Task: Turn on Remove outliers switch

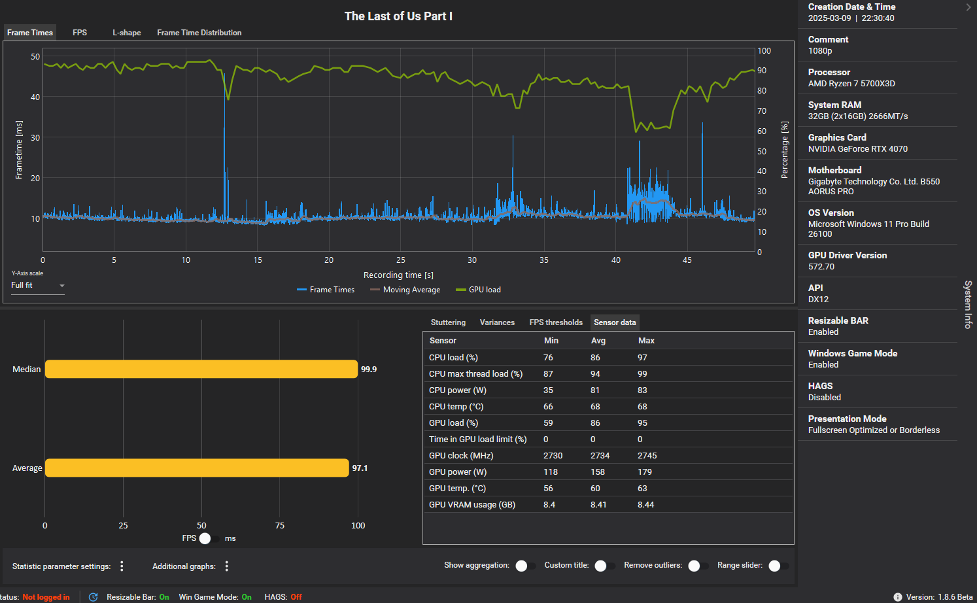Action: click(x=698, y=566)
